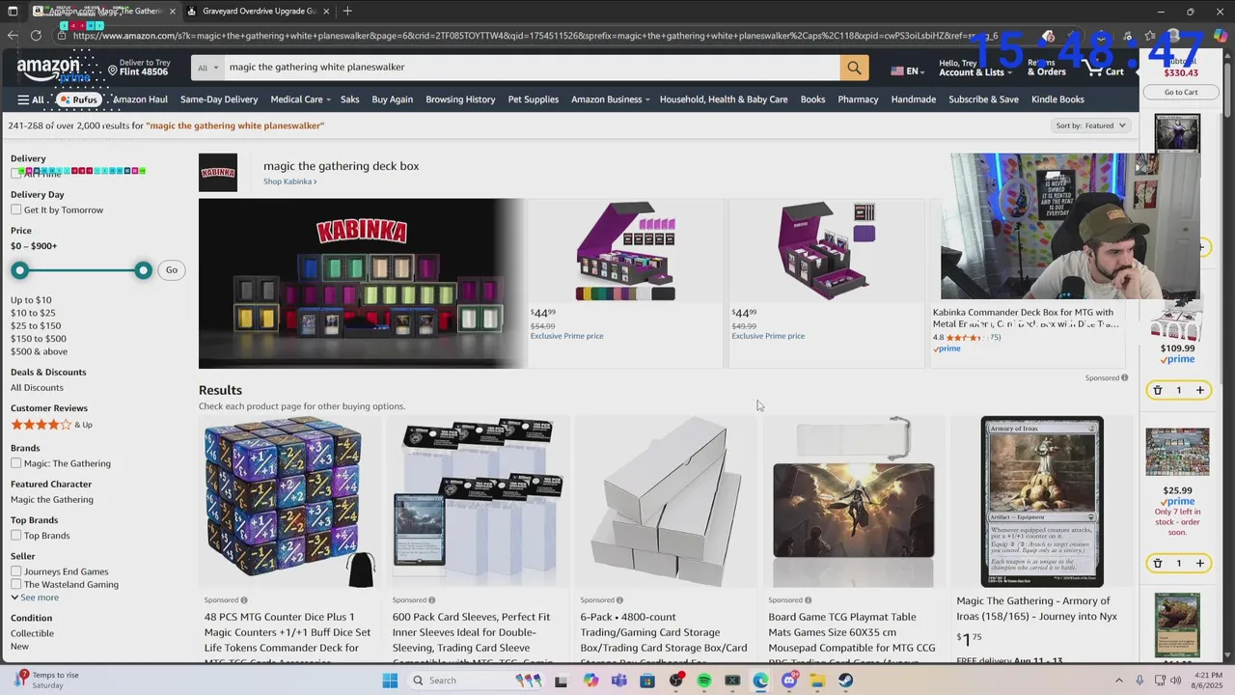Open a new browser tab

pos(347,11)
